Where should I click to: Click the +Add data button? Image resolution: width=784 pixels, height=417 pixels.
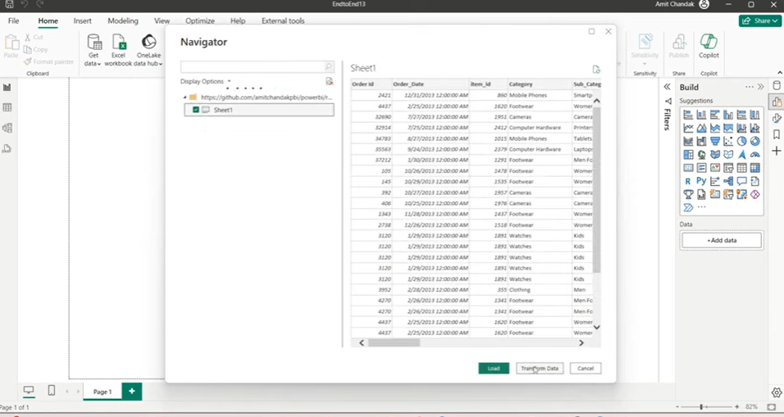pos(722,240)
